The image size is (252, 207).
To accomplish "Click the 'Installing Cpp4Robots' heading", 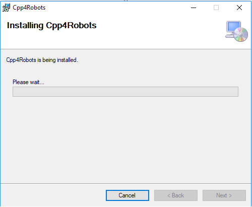I will pos(51,26).
